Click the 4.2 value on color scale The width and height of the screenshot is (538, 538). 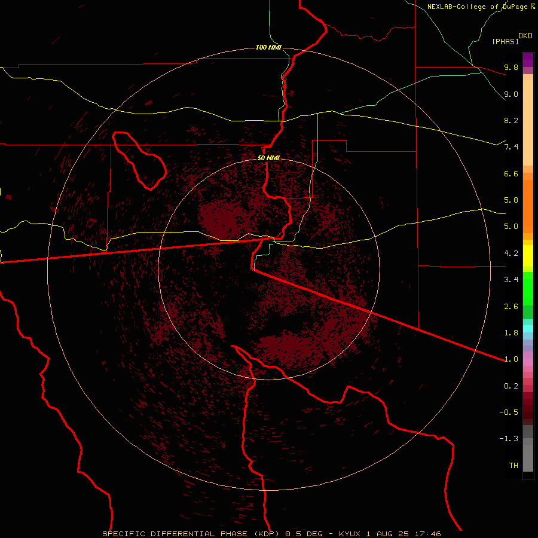[x=511, y=253]
